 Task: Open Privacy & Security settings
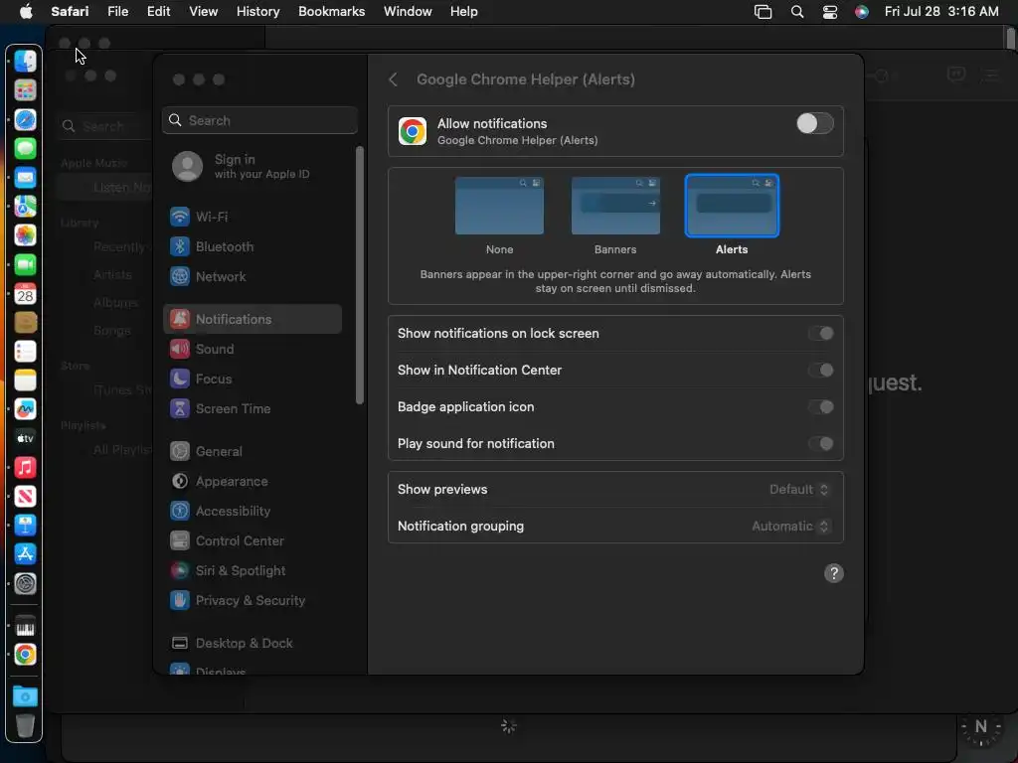tap(252, 601)
